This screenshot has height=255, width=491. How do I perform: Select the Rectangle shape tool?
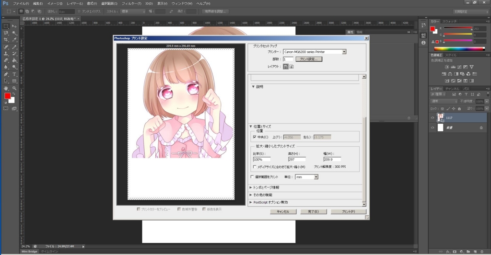14,81
